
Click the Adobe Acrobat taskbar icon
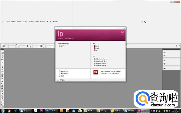pyautogui.click(x=35, y=111)
